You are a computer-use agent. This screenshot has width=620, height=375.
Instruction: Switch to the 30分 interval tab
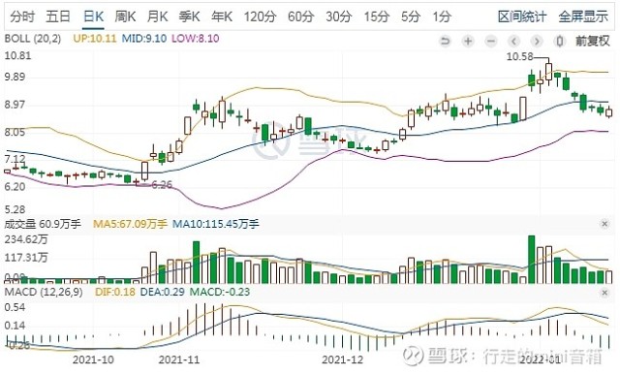pos(339,16)
